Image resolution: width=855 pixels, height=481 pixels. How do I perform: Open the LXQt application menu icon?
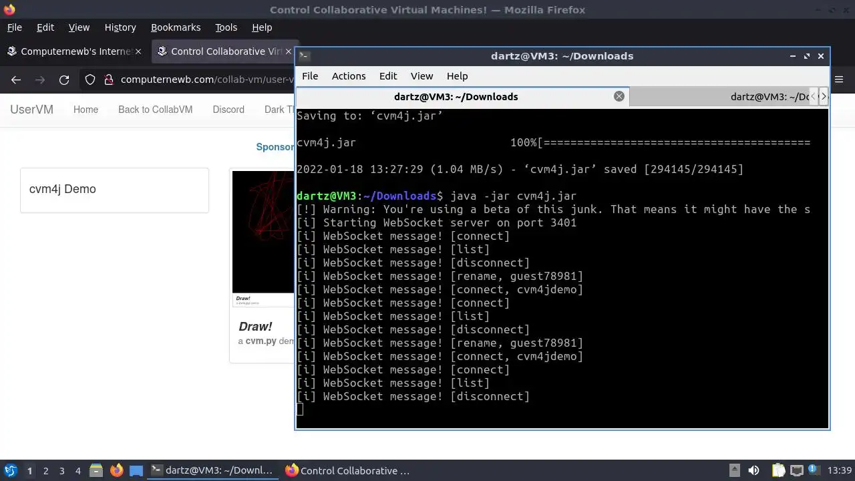(11, 470)
